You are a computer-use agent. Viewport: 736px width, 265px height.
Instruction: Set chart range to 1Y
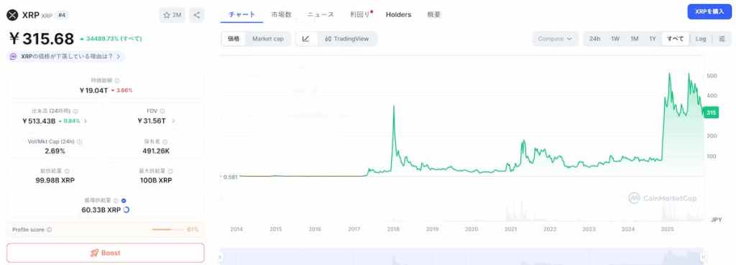pos(653,39)
